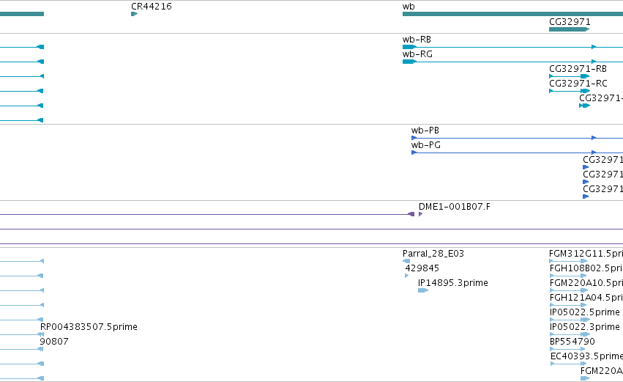Select the IP05022.5prime EST label
The width and height of the screenshot is (623, 382).
pyautogui.click(x=584, y=312)
